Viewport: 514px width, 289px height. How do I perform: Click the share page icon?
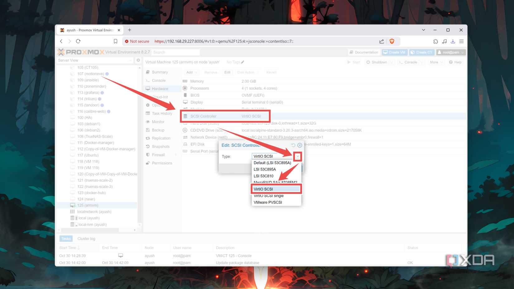pos(382,41)
